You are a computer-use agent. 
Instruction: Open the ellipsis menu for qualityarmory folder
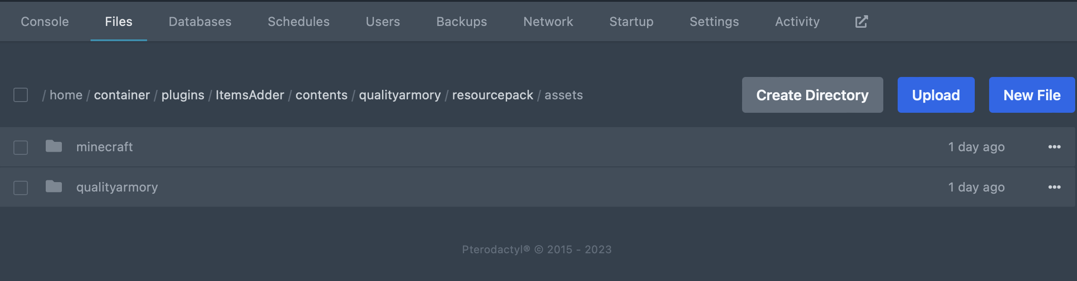point(1055,187)
